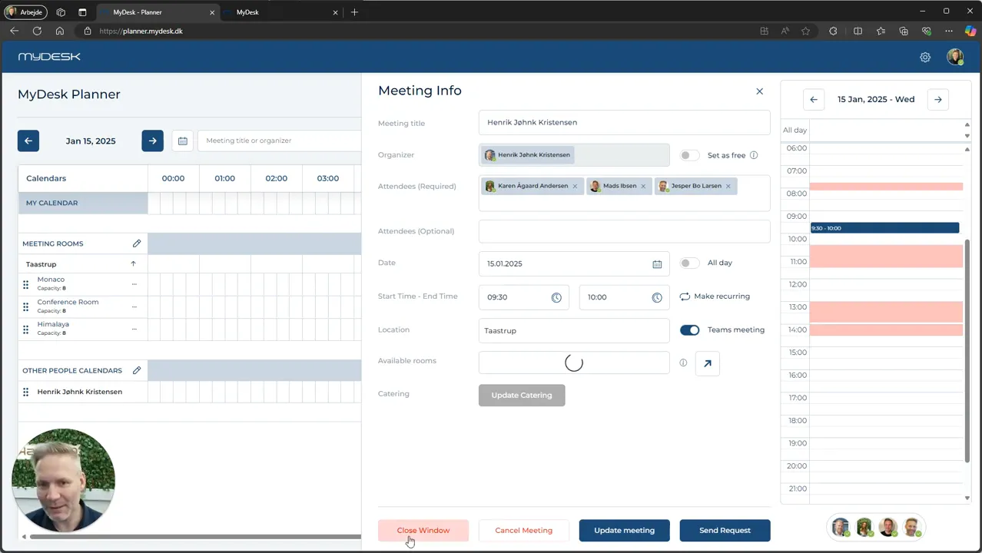Viewport: 982px width, 553px height.
Task: Click the day calendar vertical scrollbar
Action: [x=967, y=350]
